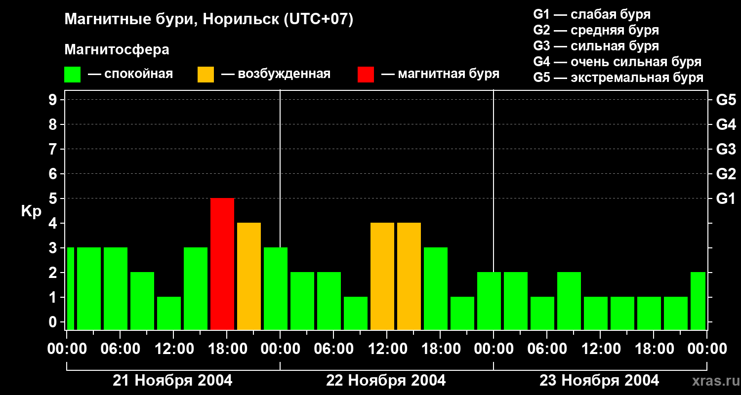Viewport: 741px width, 395px height.
Task: Click the 'G3 — сильная буря' legend line
Action: coord(596,46)
